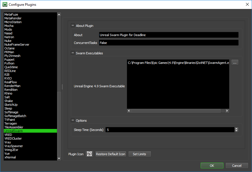Confirm changes with OK button
252x172 pixels.
point(212,166)
